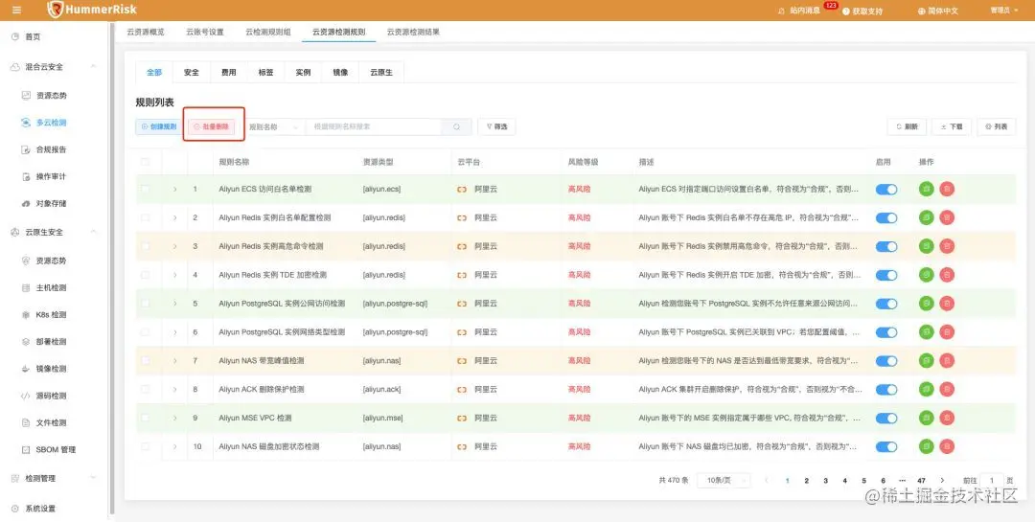Select the 云原生 category tab

pos(380,73)
